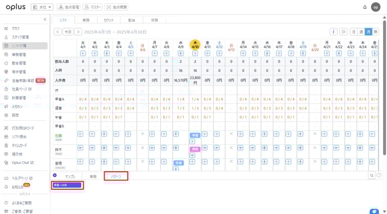Viewport: 387px width, 214px height.
Task: Switch to the カウント tab
Action: pyautogui.click(x=109, y=20)
